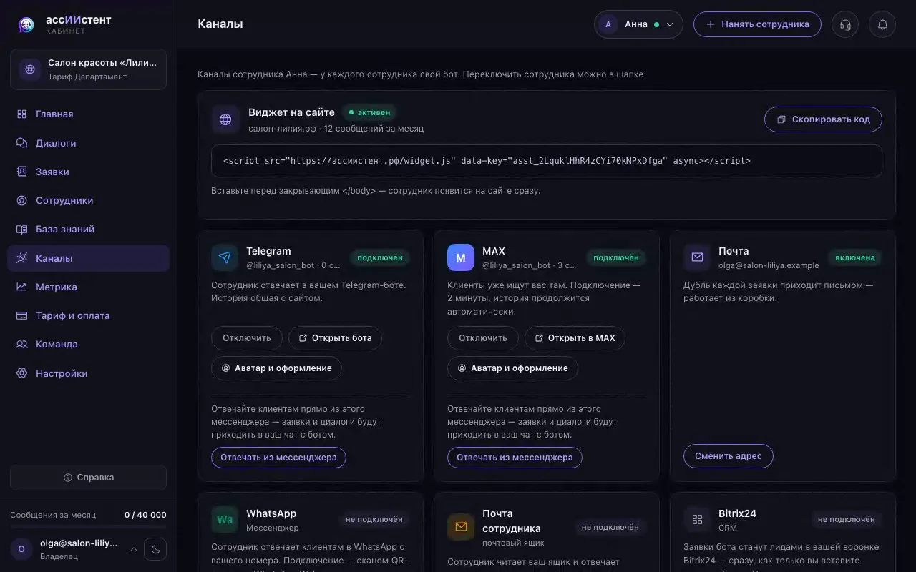Disconnect the MAX channel via Отключить
Viewport: 916px width, 572px height.
click(483, 338)
